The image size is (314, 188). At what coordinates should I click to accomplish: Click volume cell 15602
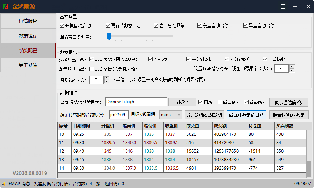199,151
